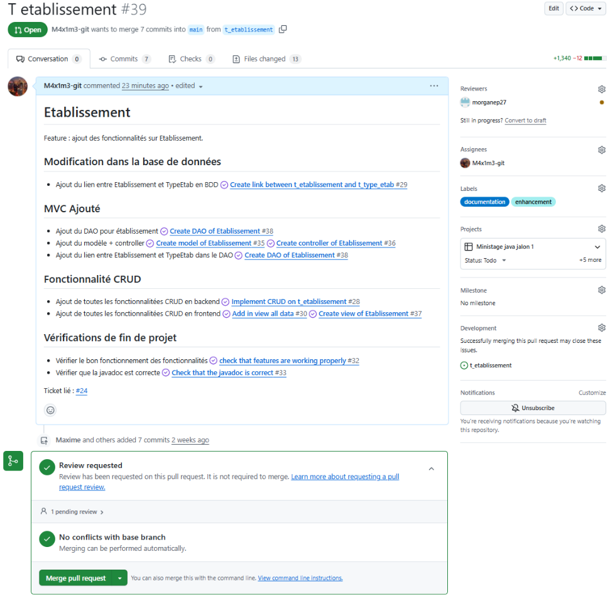610x596 pixels.
Task: Open the merge options dropdown arrow
Action: click(119, 577)
